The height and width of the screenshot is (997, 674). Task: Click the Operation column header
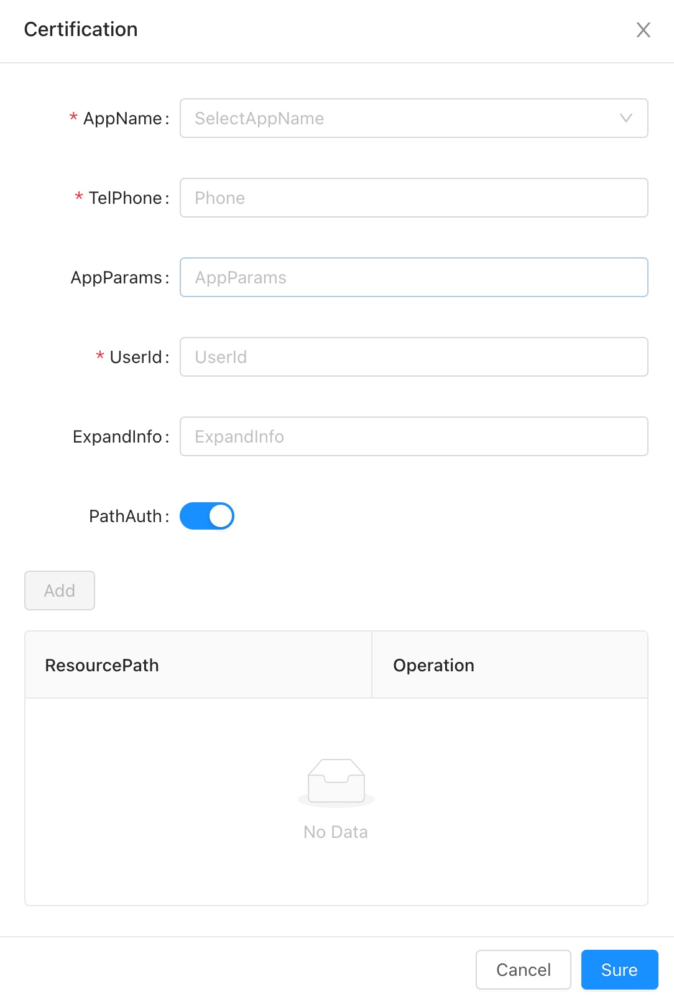(x=433, y=665)
